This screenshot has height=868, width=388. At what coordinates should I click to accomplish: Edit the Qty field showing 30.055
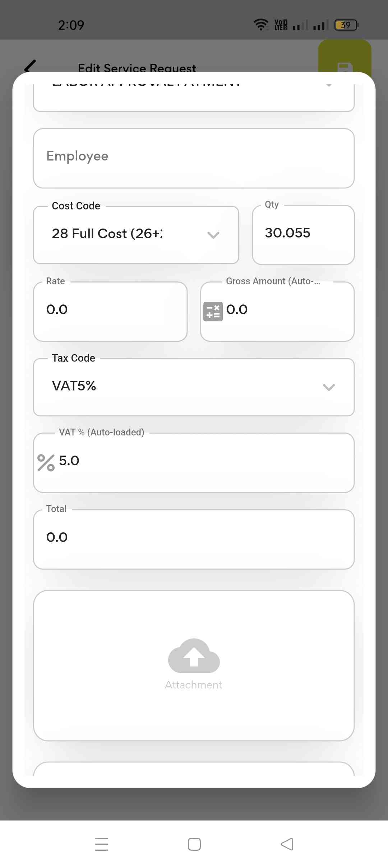tap(303, 234)
